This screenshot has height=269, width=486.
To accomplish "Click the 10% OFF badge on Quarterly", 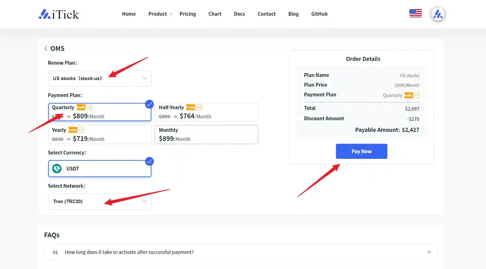I will pos(84,107).
